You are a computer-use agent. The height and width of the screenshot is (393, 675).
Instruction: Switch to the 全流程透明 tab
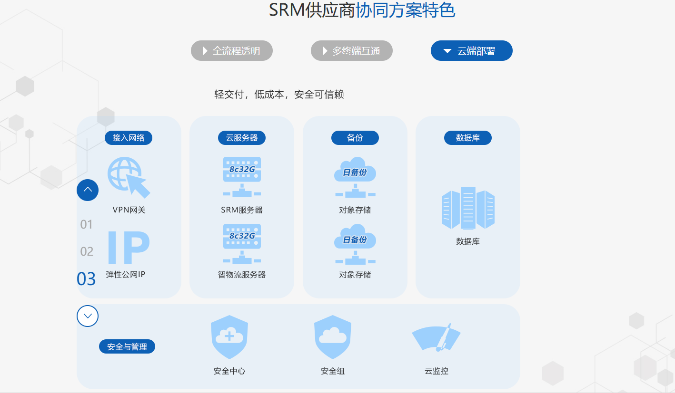[232, 51]
